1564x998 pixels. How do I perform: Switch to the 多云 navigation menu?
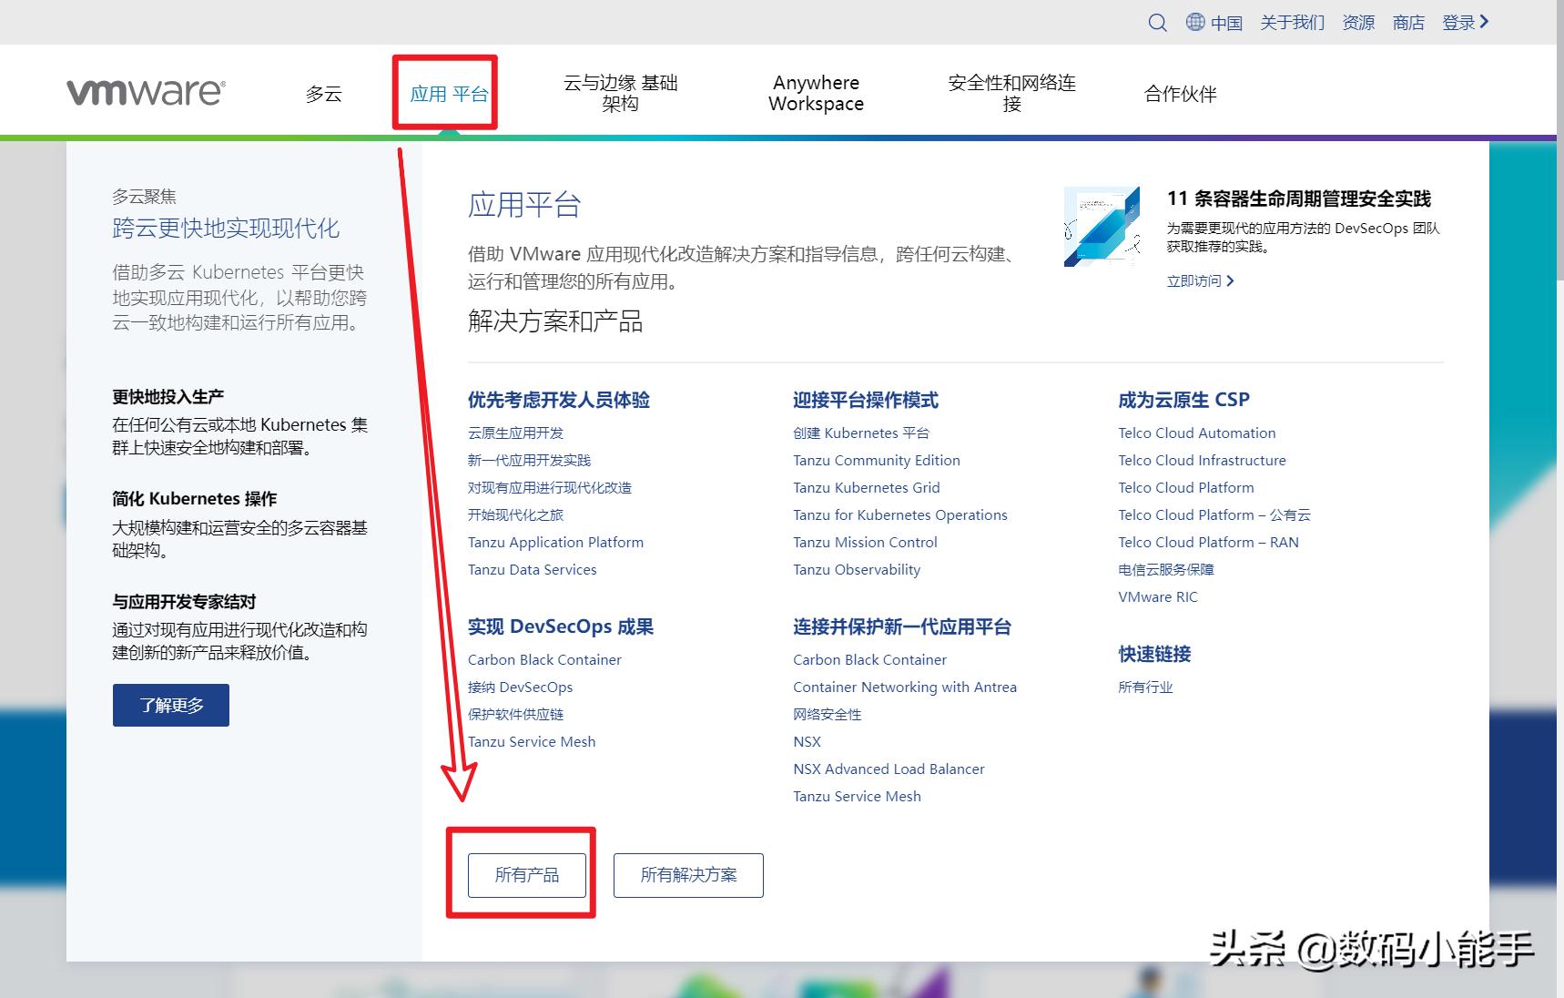click(324, 94)
